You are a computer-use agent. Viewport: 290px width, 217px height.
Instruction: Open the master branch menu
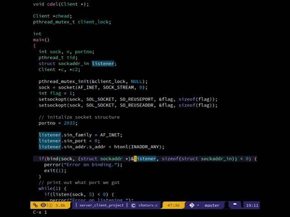click(x=212, y=205)
